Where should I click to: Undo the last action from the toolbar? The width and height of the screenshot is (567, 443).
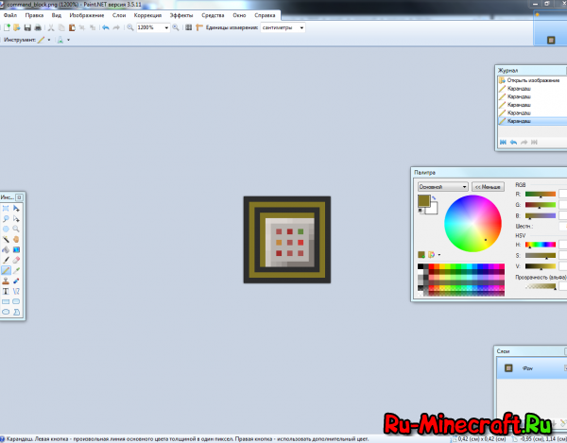click(x=106, y=27)
